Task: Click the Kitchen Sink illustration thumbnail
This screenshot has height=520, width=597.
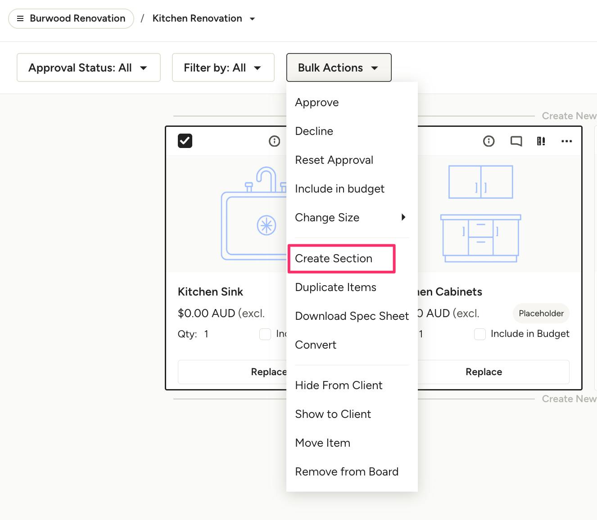Action: [252, 214]
